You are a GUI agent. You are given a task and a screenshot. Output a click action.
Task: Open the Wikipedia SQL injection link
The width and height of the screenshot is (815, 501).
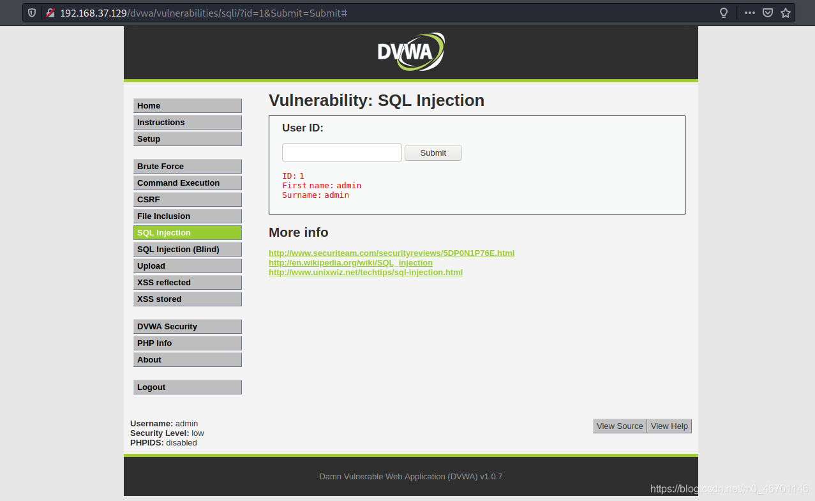350,263
